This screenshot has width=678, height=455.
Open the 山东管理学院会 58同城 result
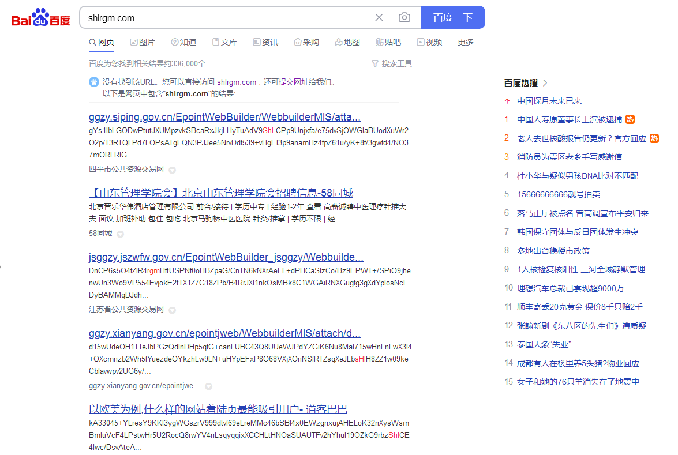[x=221, y=193]
